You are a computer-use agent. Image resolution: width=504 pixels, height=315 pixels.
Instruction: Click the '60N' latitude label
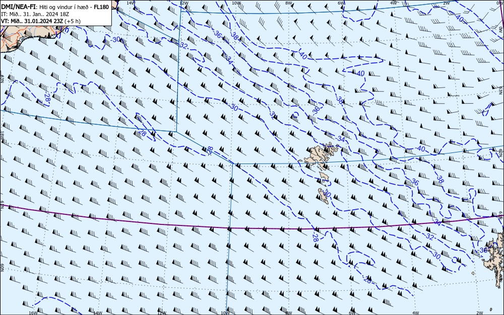pyautogui.click(x=2, y=268)
